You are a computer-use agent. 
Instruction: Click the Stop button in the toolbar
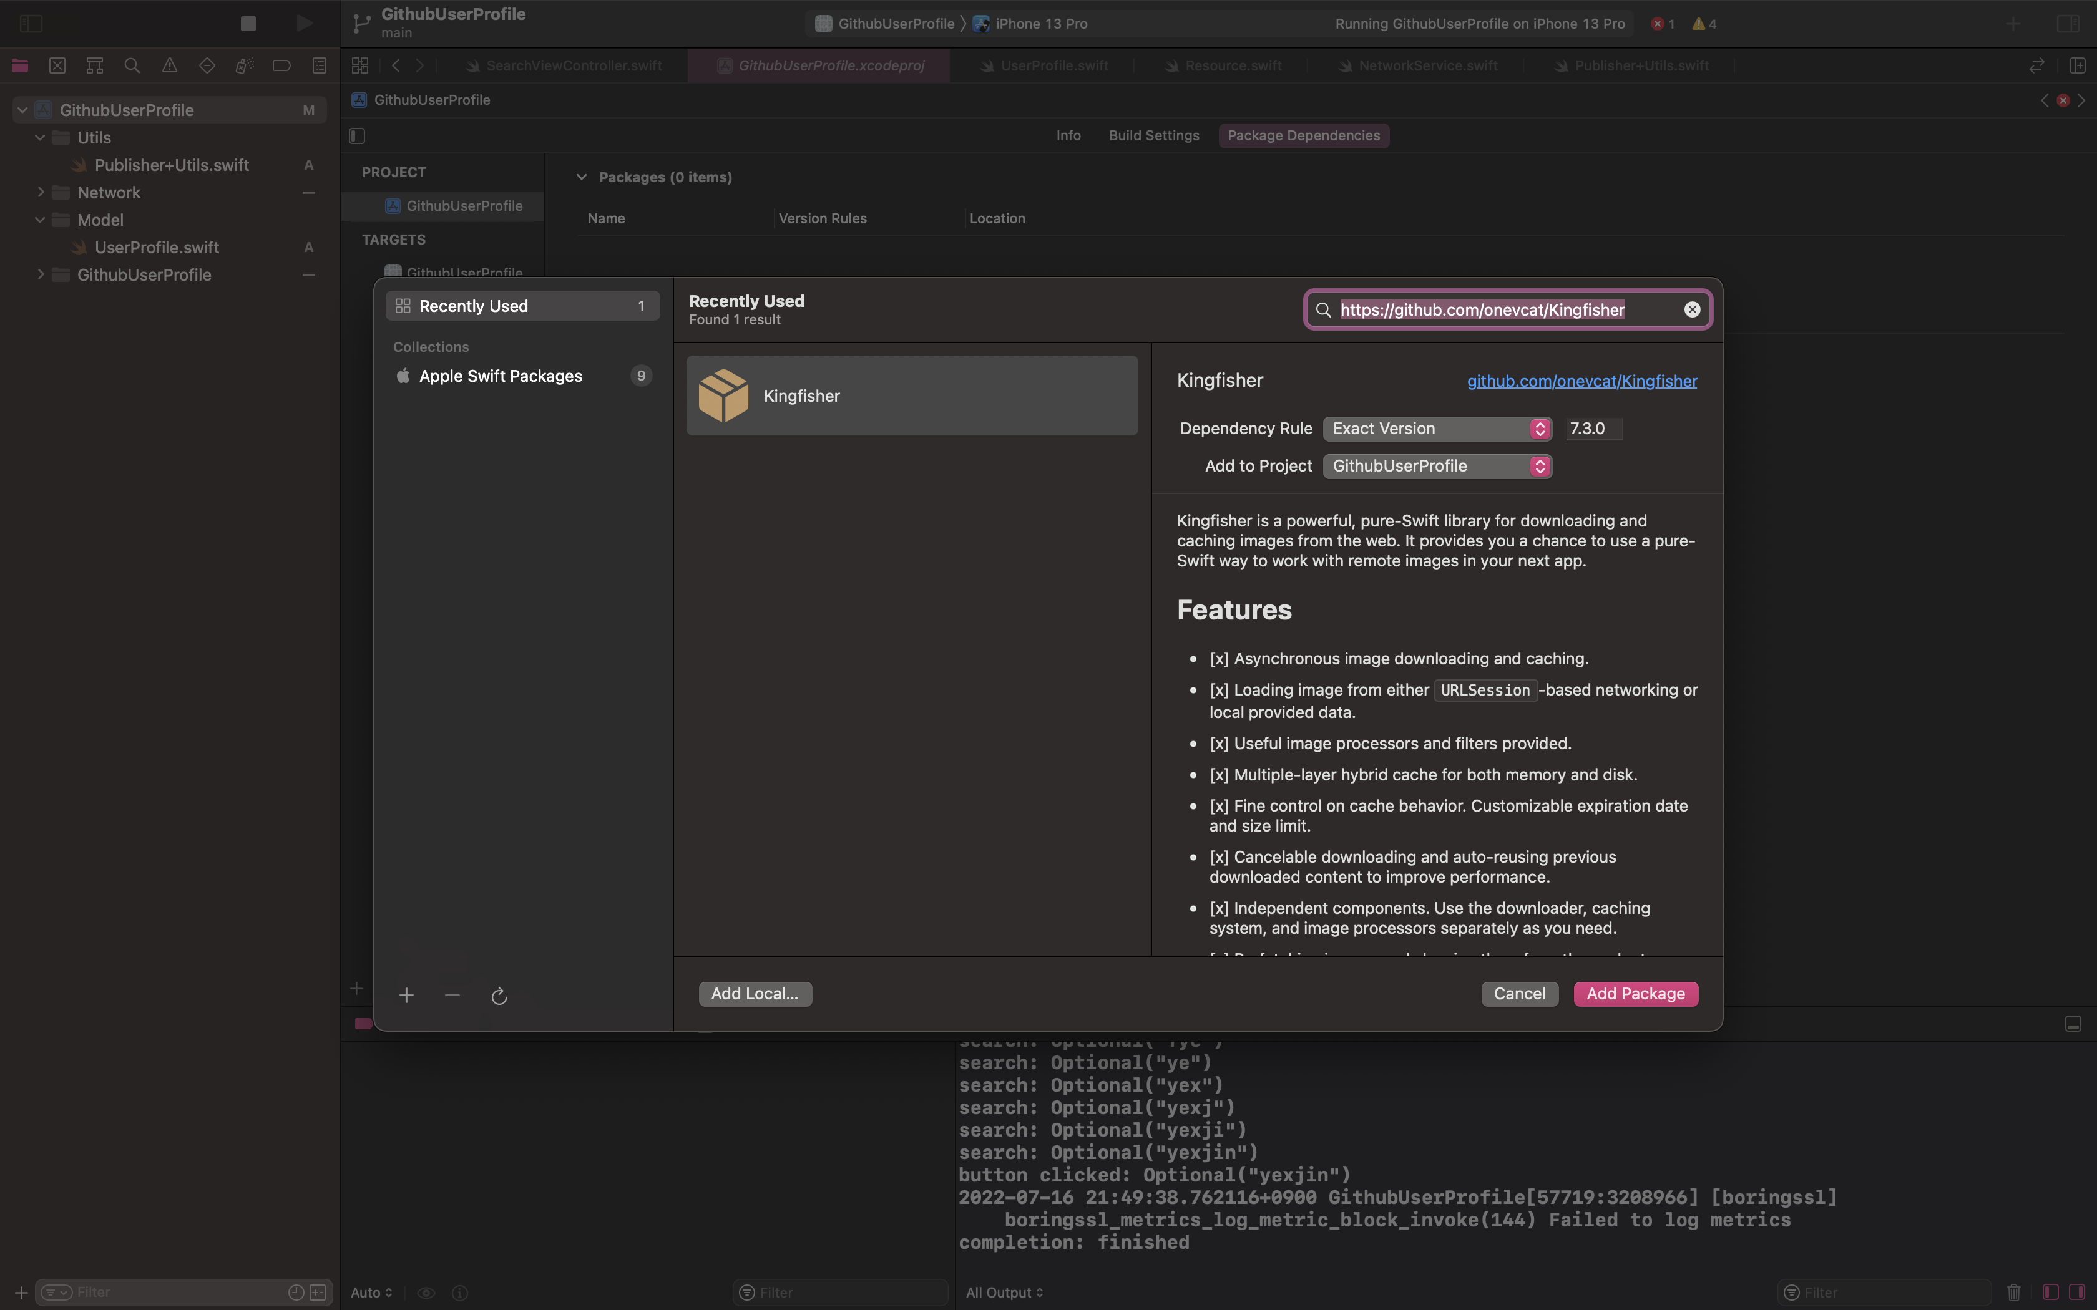click(x=248, y=24)
